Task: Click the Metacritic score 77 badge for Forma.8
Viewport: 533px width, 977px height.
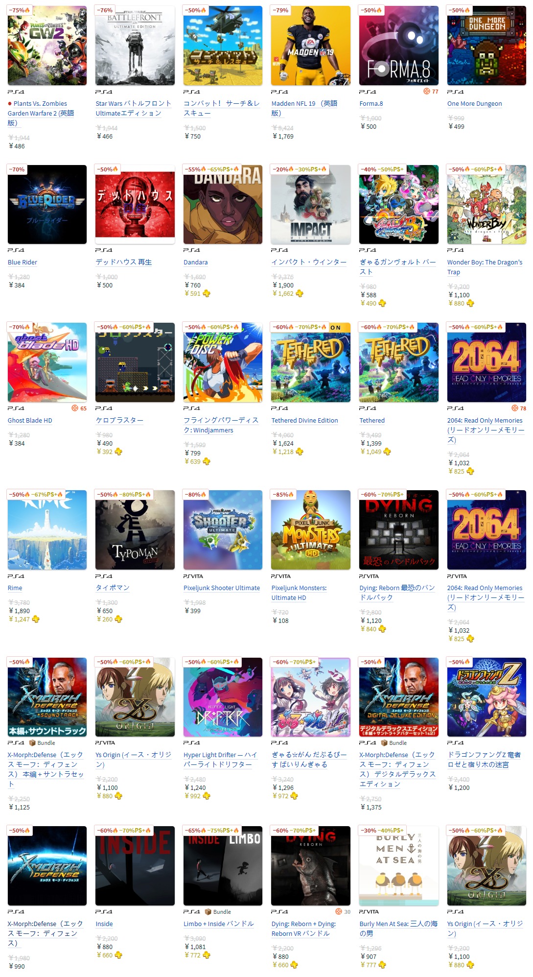Action: [431, 92]
